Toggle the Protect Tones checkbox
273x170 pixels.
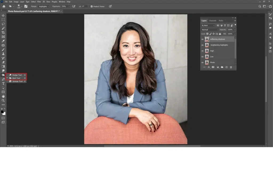pyautogui.click(x=92, y=6)
